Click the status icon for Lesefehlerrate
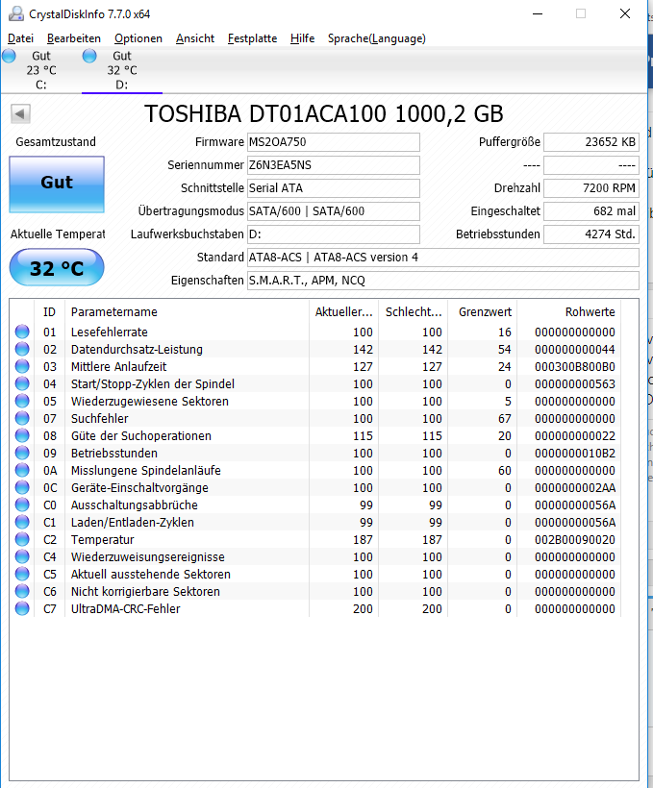 (x=22, y=332)
